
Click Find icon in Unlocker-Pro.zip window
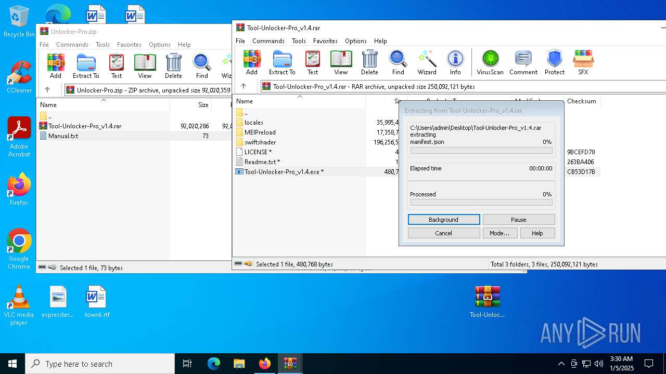pos(202,66)
